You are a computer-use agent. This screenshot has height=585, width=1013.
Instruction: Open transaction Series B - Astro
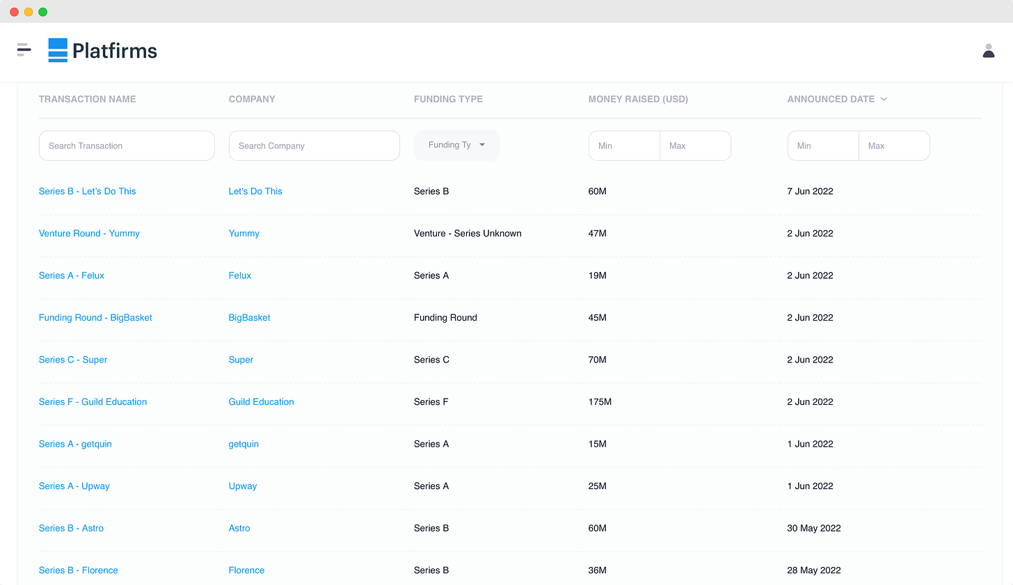(x=71, y=528)
